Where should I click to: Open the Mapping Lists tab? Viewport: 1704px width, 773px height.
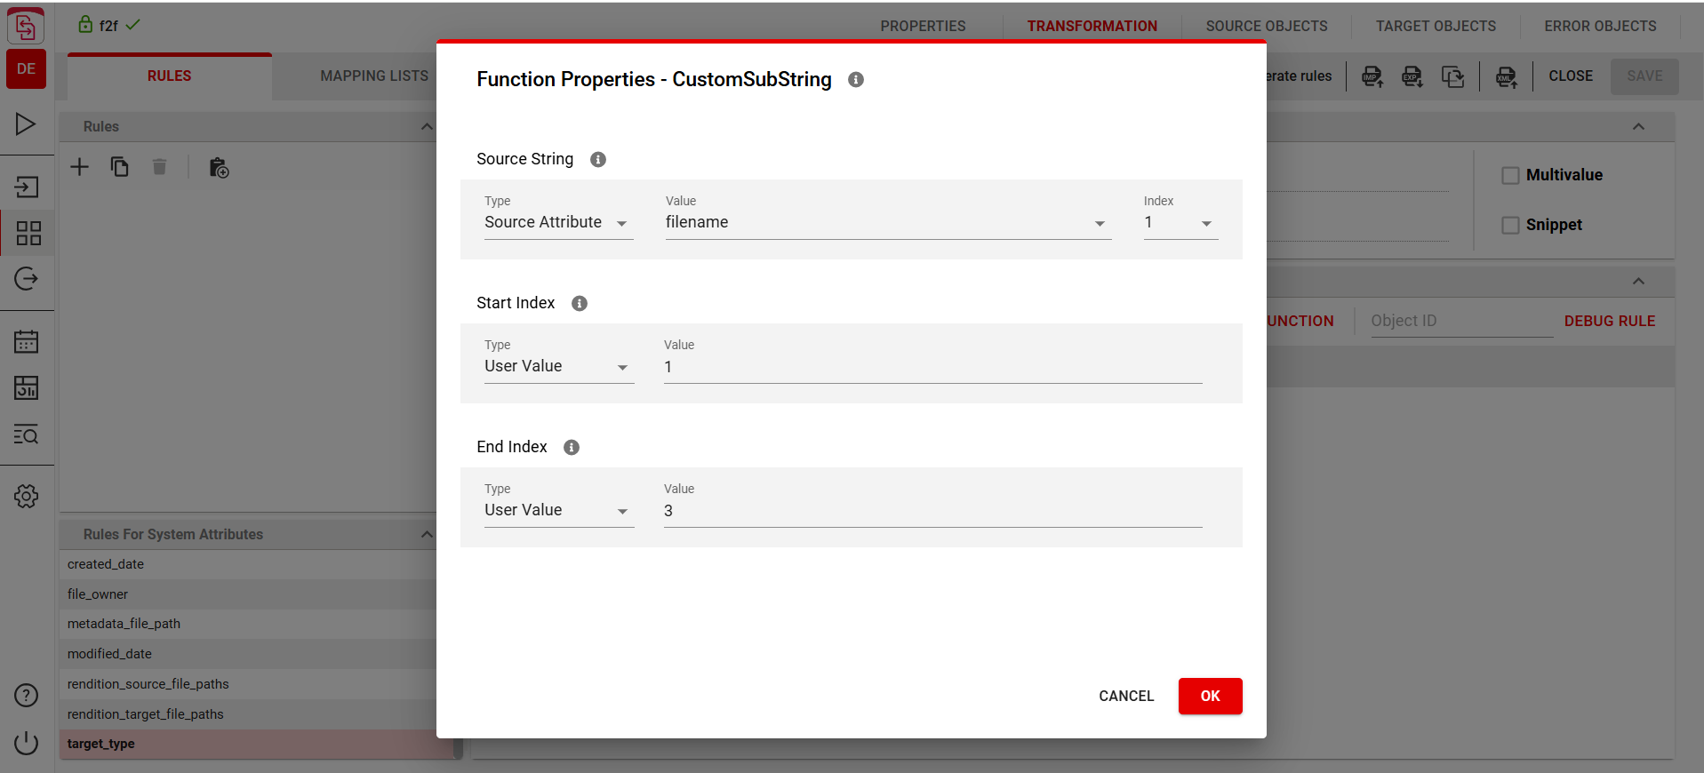374,76
